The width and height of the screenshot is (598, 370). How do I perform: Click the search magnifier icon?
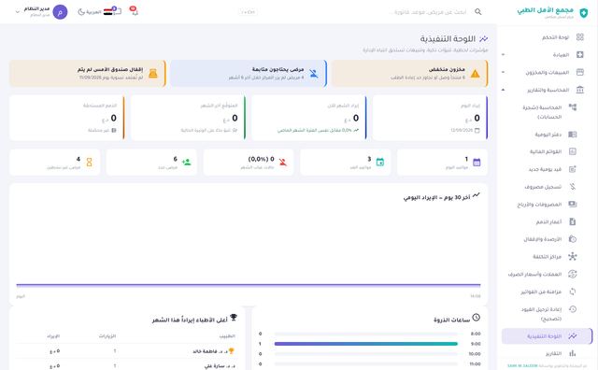[477, 12]
